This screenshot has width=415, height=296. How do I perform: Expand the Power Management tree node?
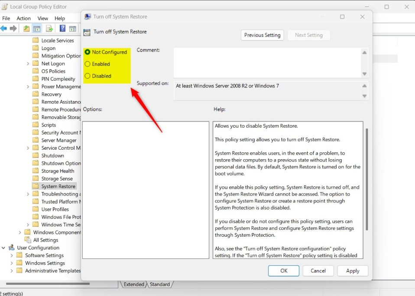click(28, 87)
